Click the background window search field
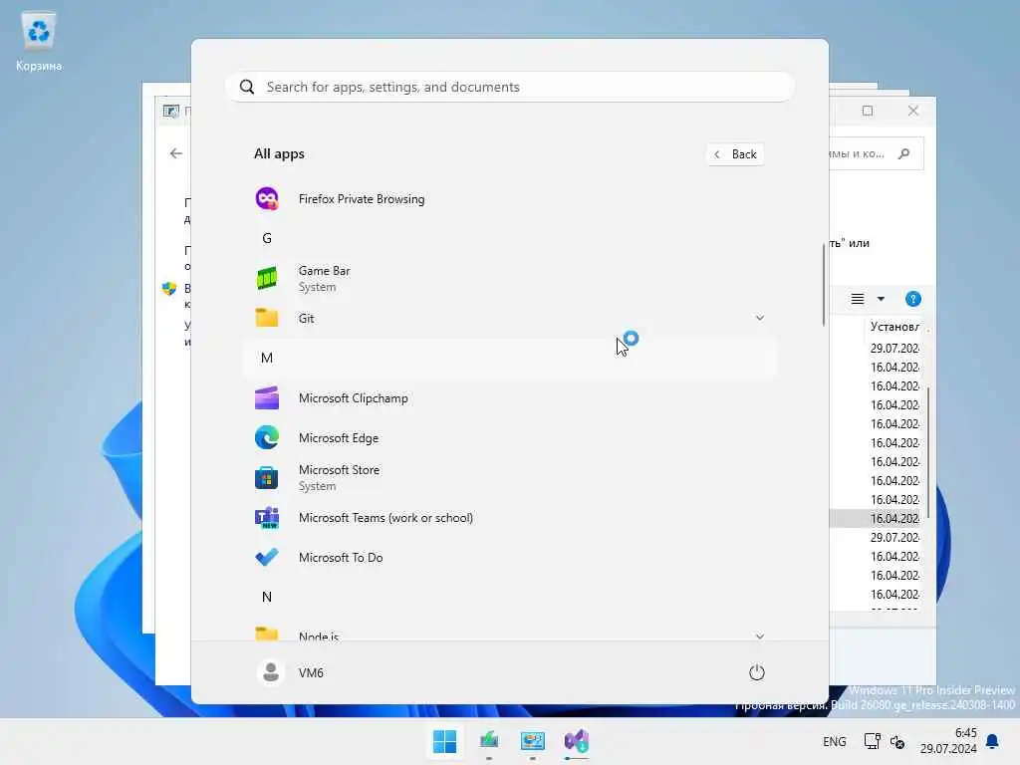This screenshot has height=765, width=1020. click(876, 153)
